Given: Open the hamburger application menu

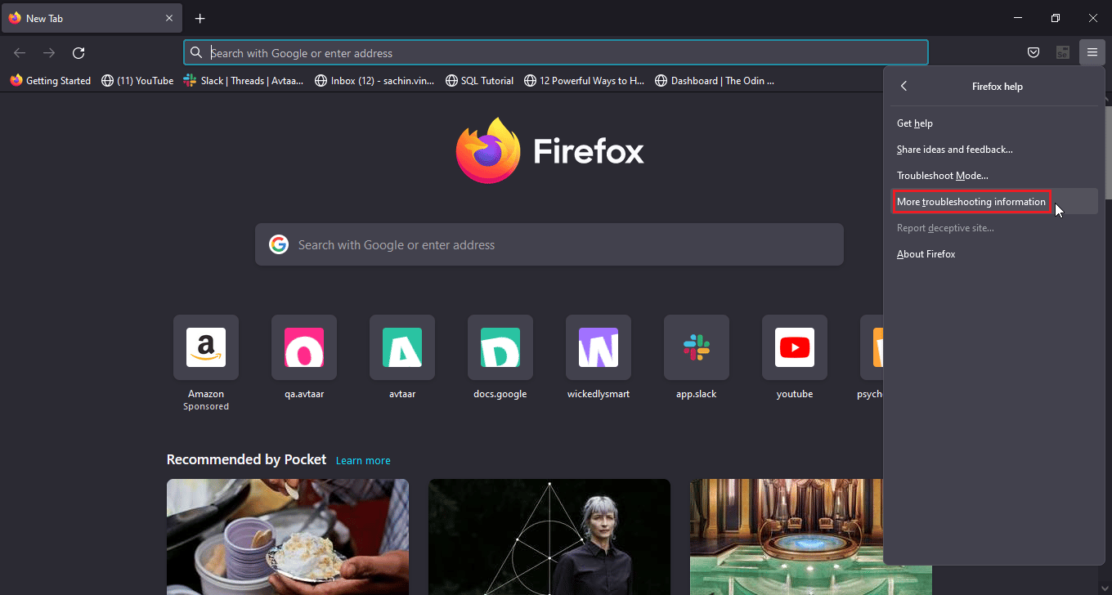Looking at the screenshot, I should click(x=1092, y=52).
